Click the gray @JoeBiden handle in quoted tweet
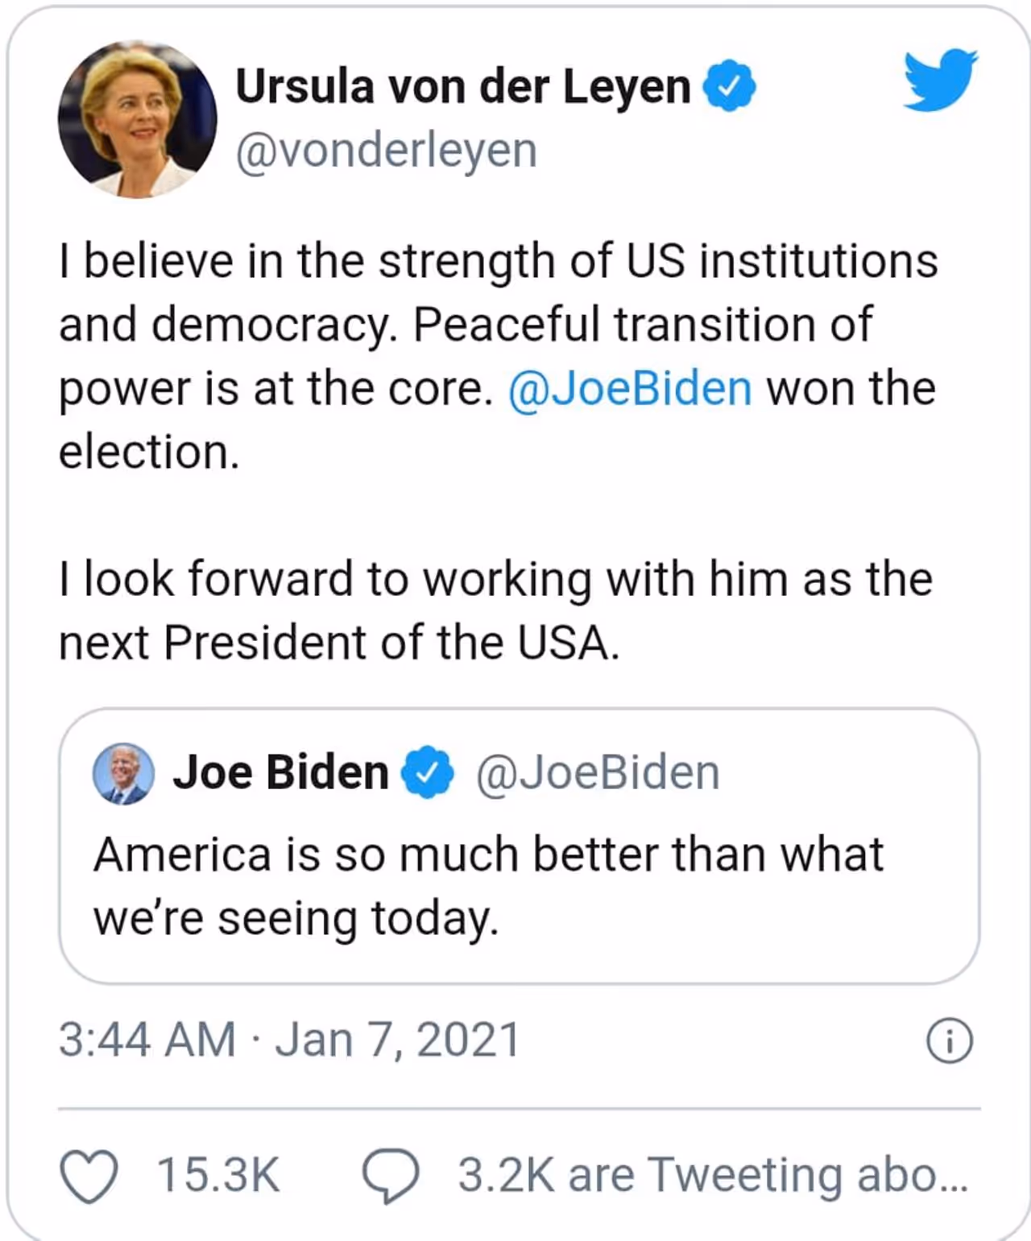The image size is (1031, 1241). click(597, 773)
